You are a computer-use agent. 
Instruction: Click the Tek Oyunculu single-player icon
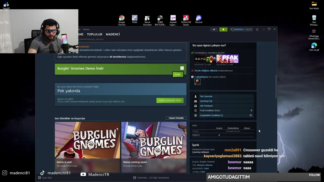[195, 96]
